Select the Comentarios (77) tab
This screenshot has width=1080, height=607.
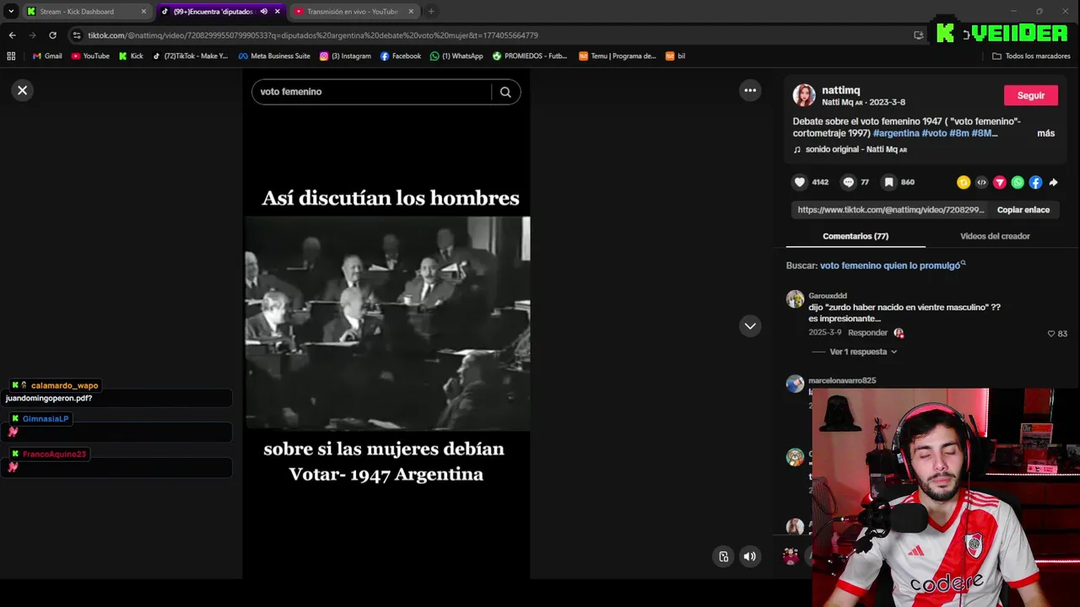pos(856,236)
